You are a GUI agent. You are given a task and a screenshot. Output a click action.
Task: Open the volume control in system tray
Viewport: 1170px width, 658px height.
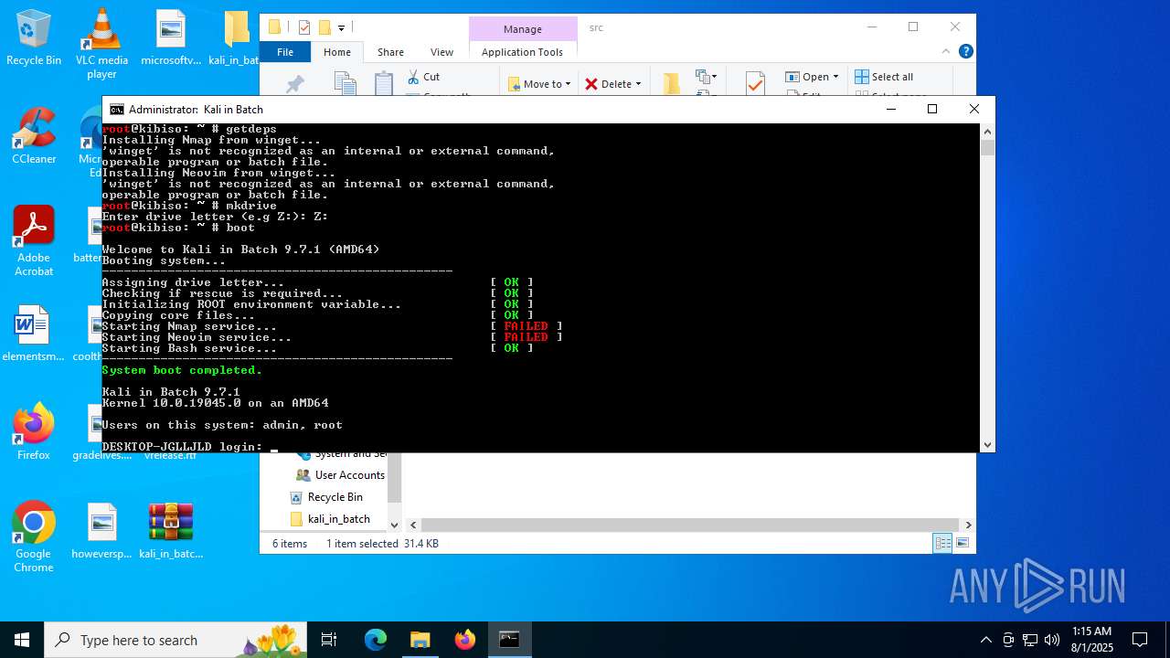pos(1051,640)
